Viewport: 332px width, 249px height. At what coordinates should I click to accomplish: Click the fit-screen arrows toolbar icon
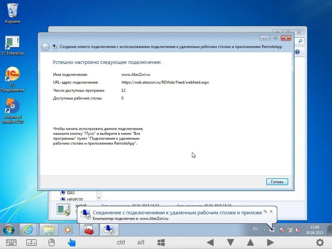click(x=31, y=243)
